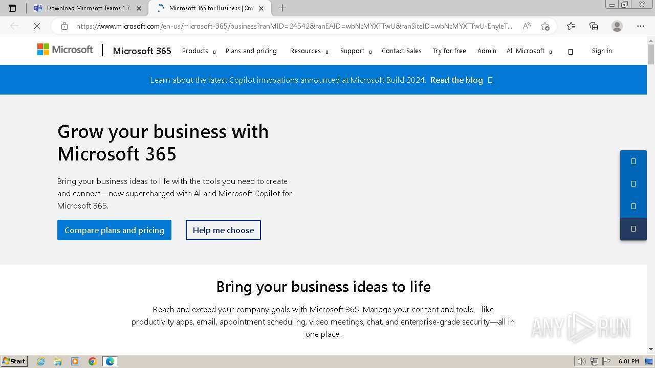Viewport: 655px width, 368px height.
Task: Click the Sign in link
Action: click(x=602, y=51)
